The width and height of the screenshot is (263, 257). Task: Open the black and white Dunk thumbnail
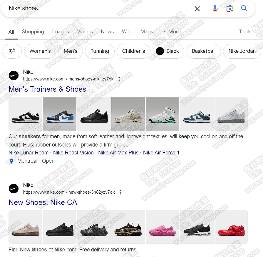point(25,114)
